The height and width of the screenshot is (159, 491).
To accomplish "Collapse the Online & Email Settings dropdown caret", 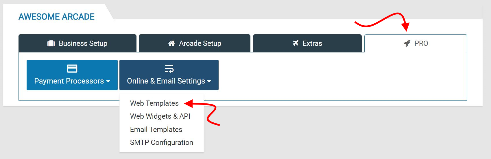I will pyautogui.click(x=209, y=82).
